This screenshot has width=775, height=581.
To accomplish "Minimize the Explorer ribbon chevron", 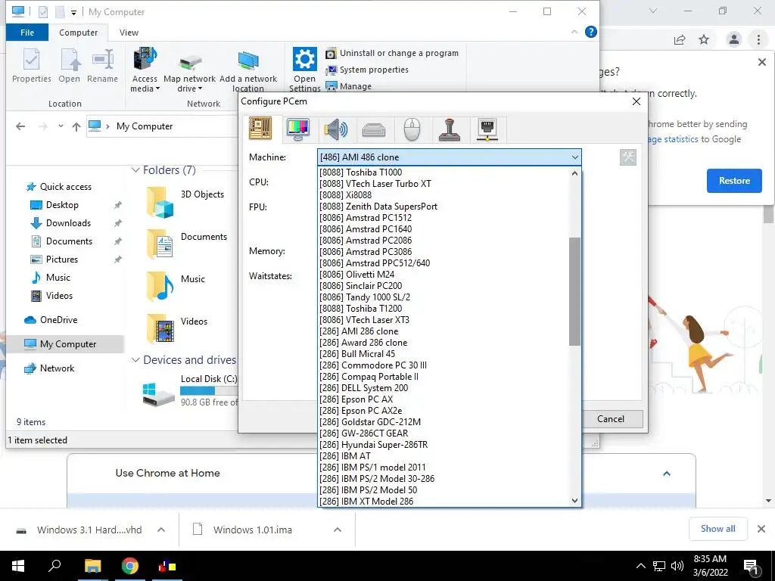I will tap(574, 32).
